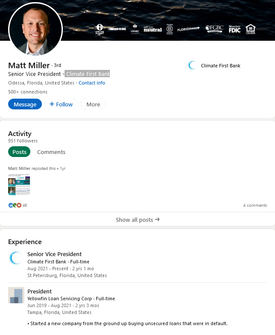Open the reposted post thumbnail image
Viewport: 275px width, 335px height.
click(19, 184)
